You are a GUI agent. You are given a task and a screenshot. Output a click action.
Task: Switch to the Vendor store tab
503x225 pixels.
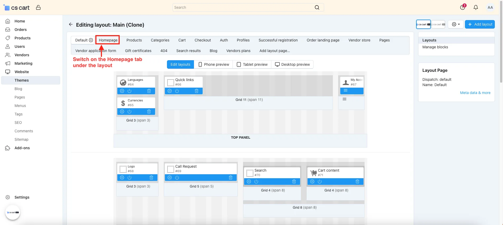pyautogui.click(x=359, y=40)
